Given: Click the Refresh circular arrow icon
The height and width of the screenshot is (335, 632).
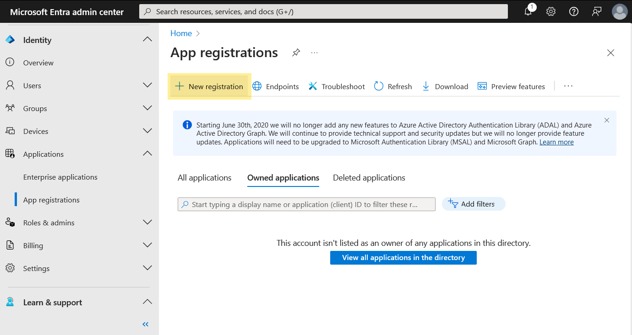Looking at the screenshot, I should point(379,86).
